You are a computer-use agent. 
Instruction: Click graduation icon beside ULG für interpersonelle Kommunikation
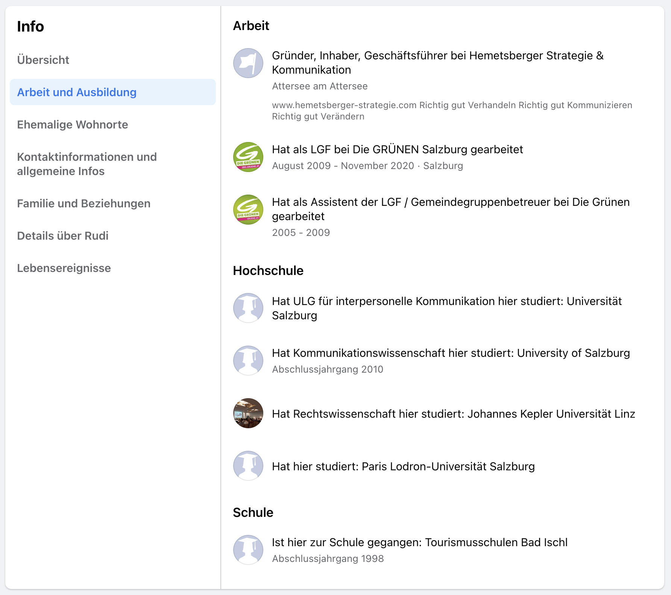pyautogui.click(x=248, y=308)
